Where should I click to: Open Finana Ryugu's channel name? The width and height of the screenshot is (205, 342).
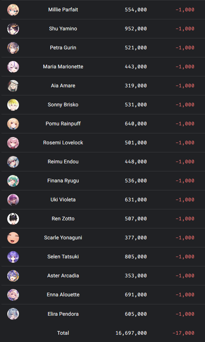[x=63, y=180]
